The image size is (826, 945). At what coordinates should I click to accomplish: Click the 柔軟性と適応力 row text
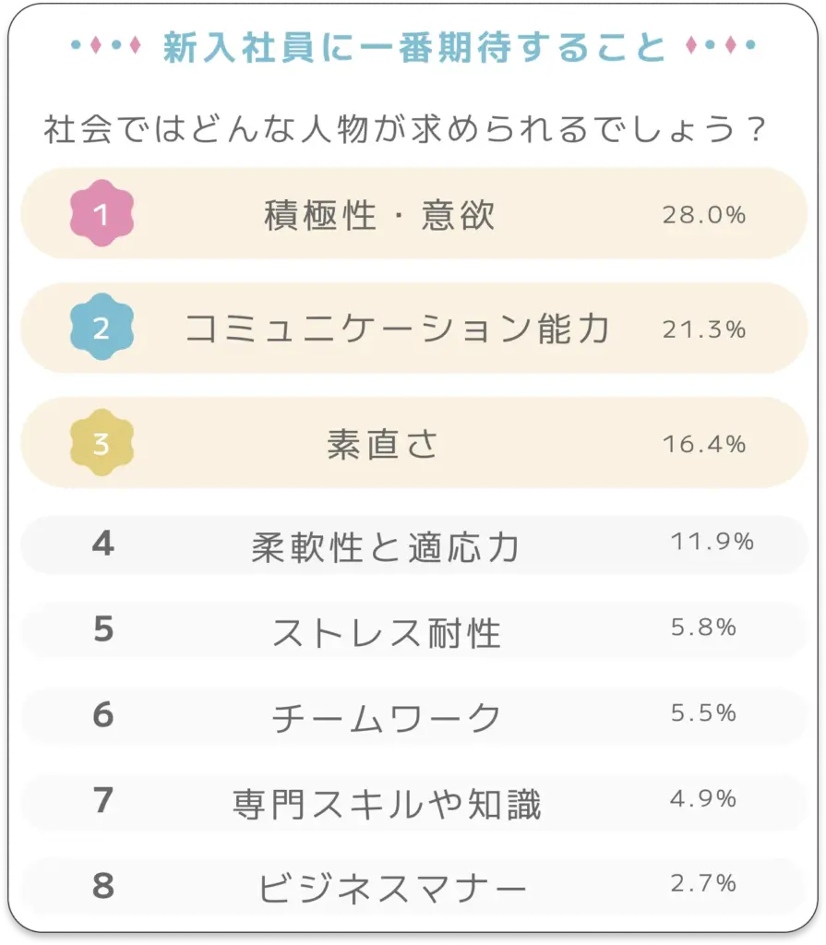[386, 547]
